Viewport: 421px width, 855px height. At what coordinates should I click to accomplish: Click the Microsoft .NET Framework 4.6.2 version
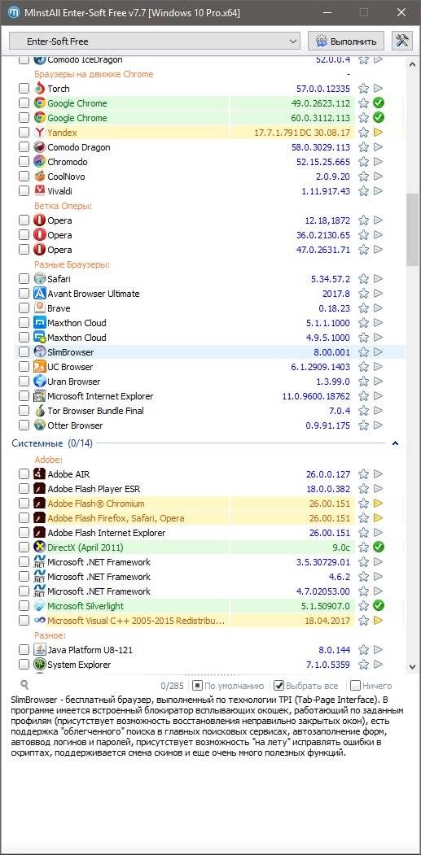pyautogui.click(x=338, y=577)
